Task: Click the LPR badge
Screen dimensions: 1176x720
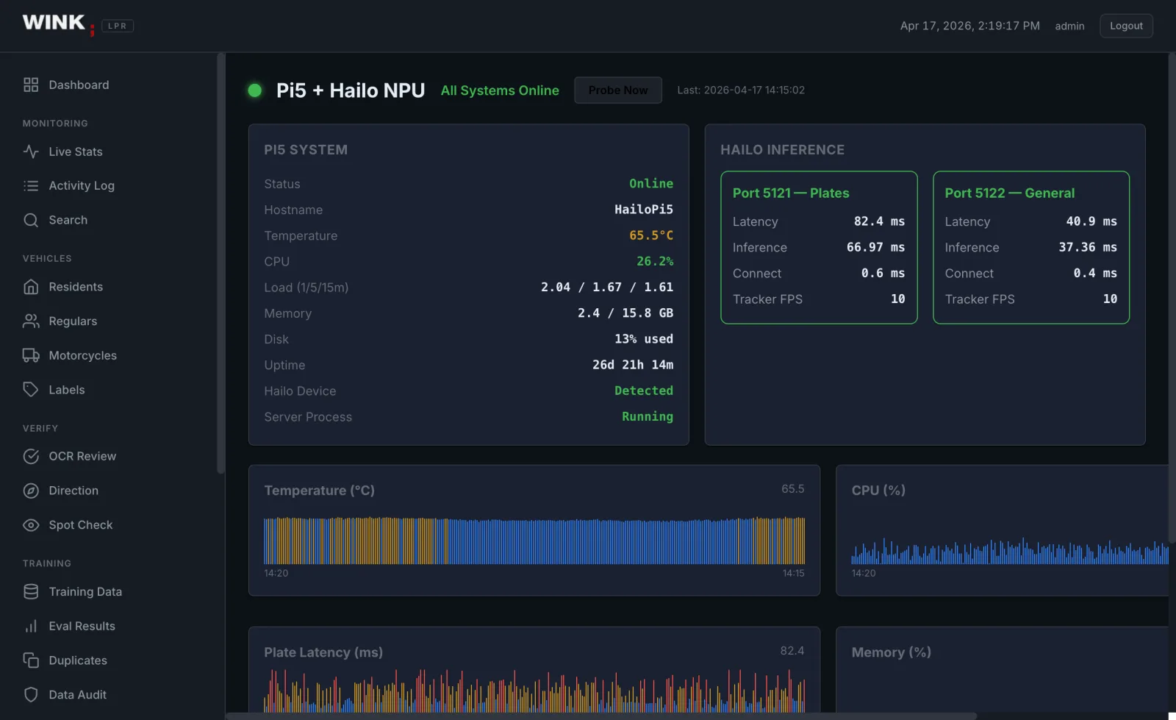Action: (118, 26)
